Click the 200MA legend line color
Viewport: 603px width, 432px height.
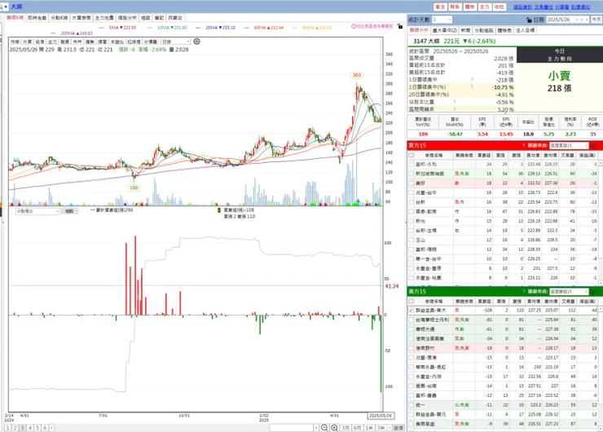click(53, 33)
